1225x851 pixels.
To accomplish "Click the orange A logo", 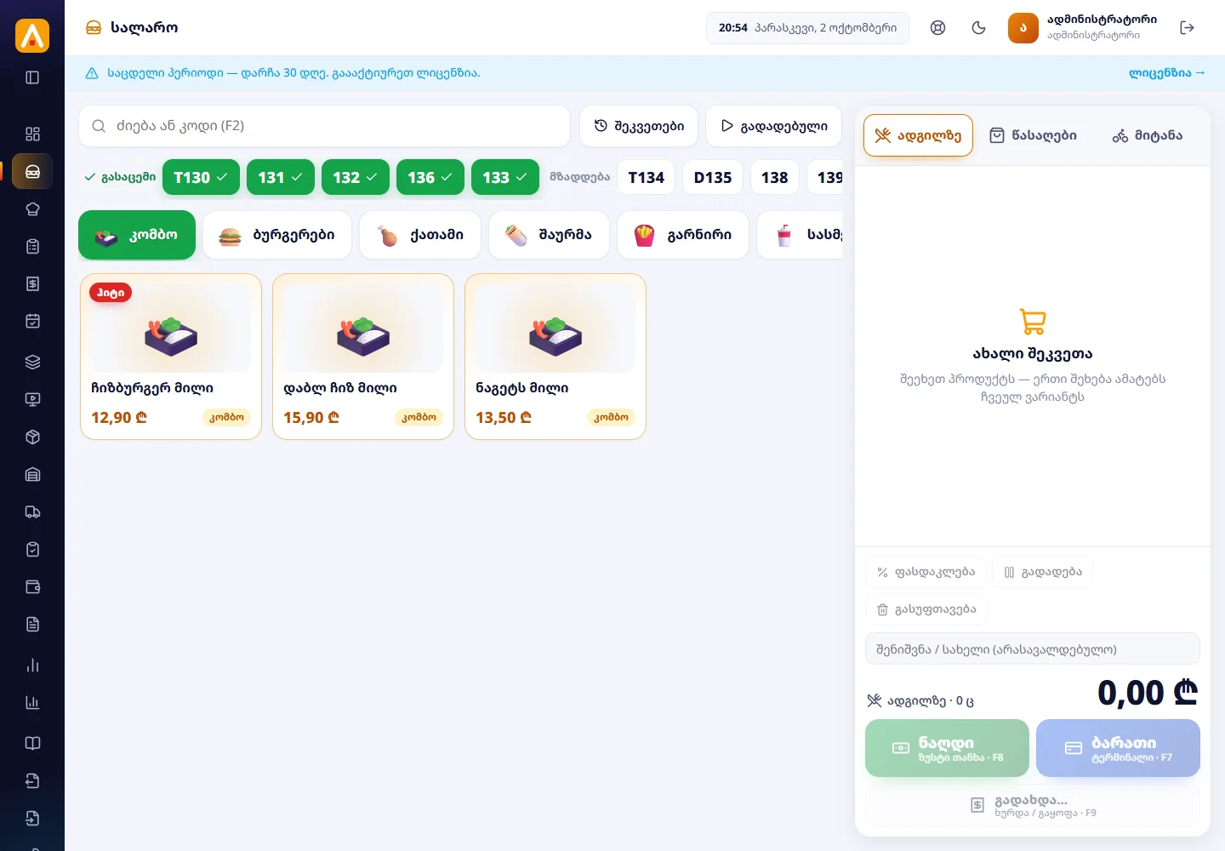I will click(x=32, y=36).
